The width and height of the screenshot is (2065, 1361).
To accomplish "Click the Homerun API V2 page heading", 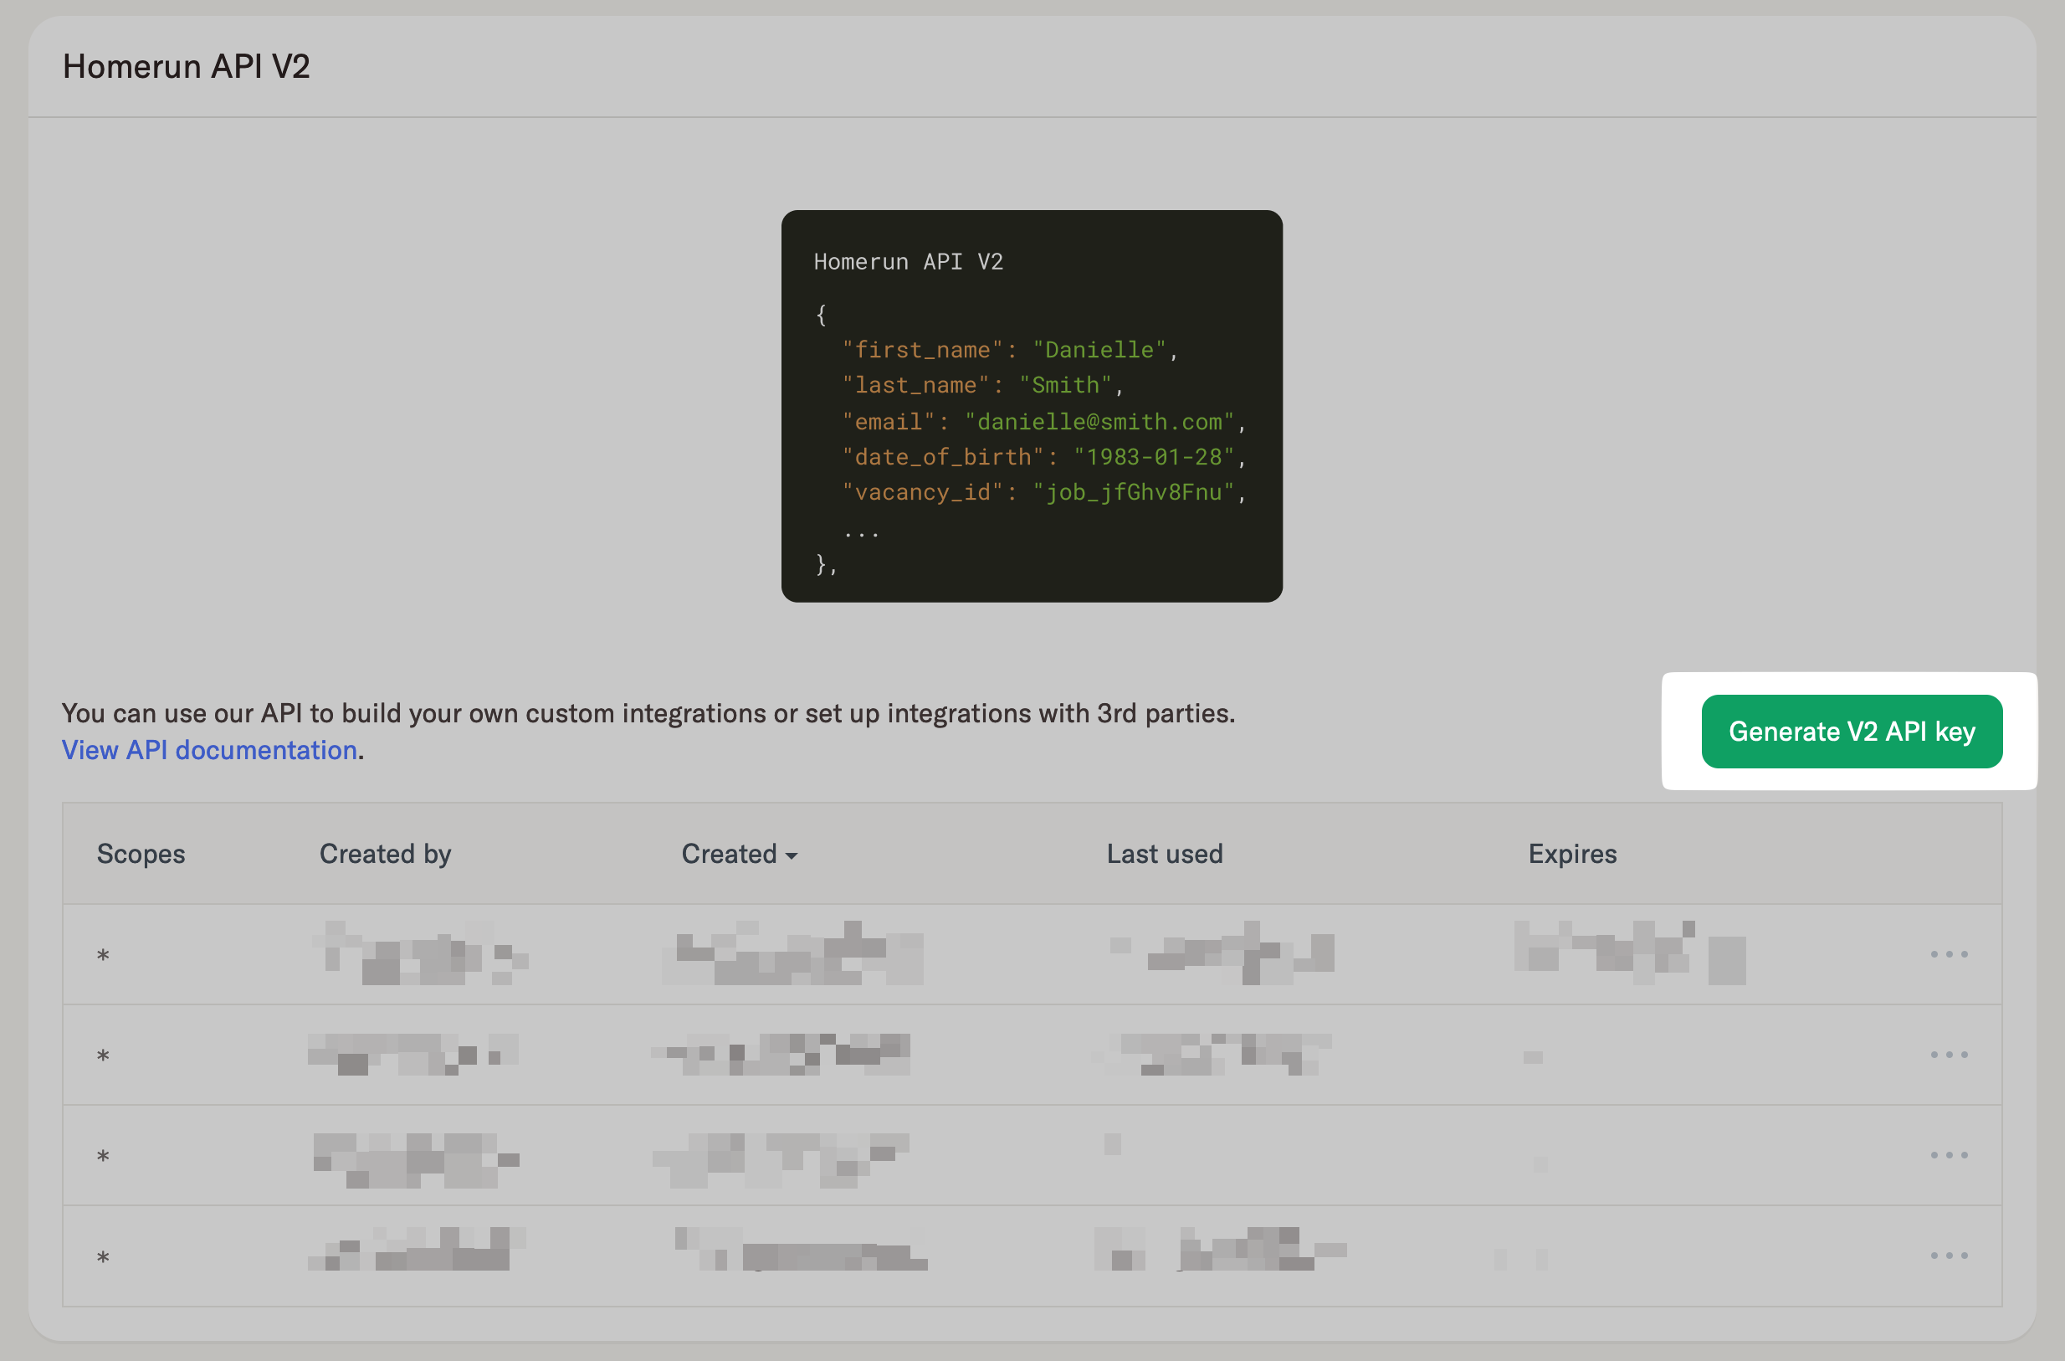I will click(x=186, y=67).
